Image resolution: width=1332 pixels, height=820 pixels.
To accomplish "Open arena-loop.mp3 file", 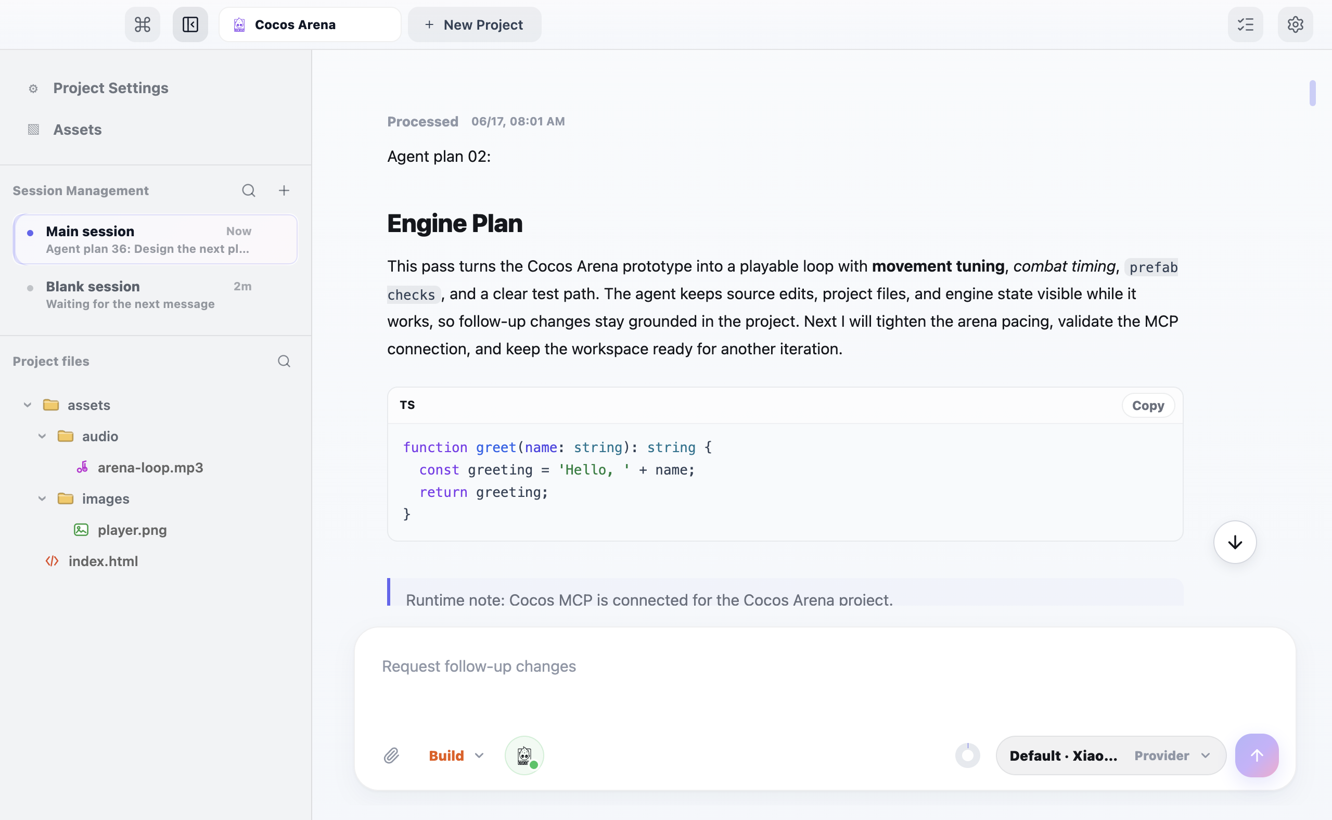I will (150, 467).
